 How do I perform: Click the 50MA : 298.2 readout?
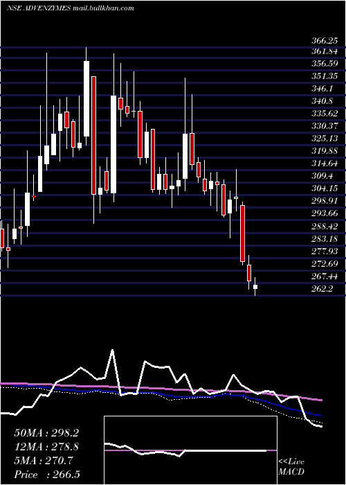coord(46,433)
